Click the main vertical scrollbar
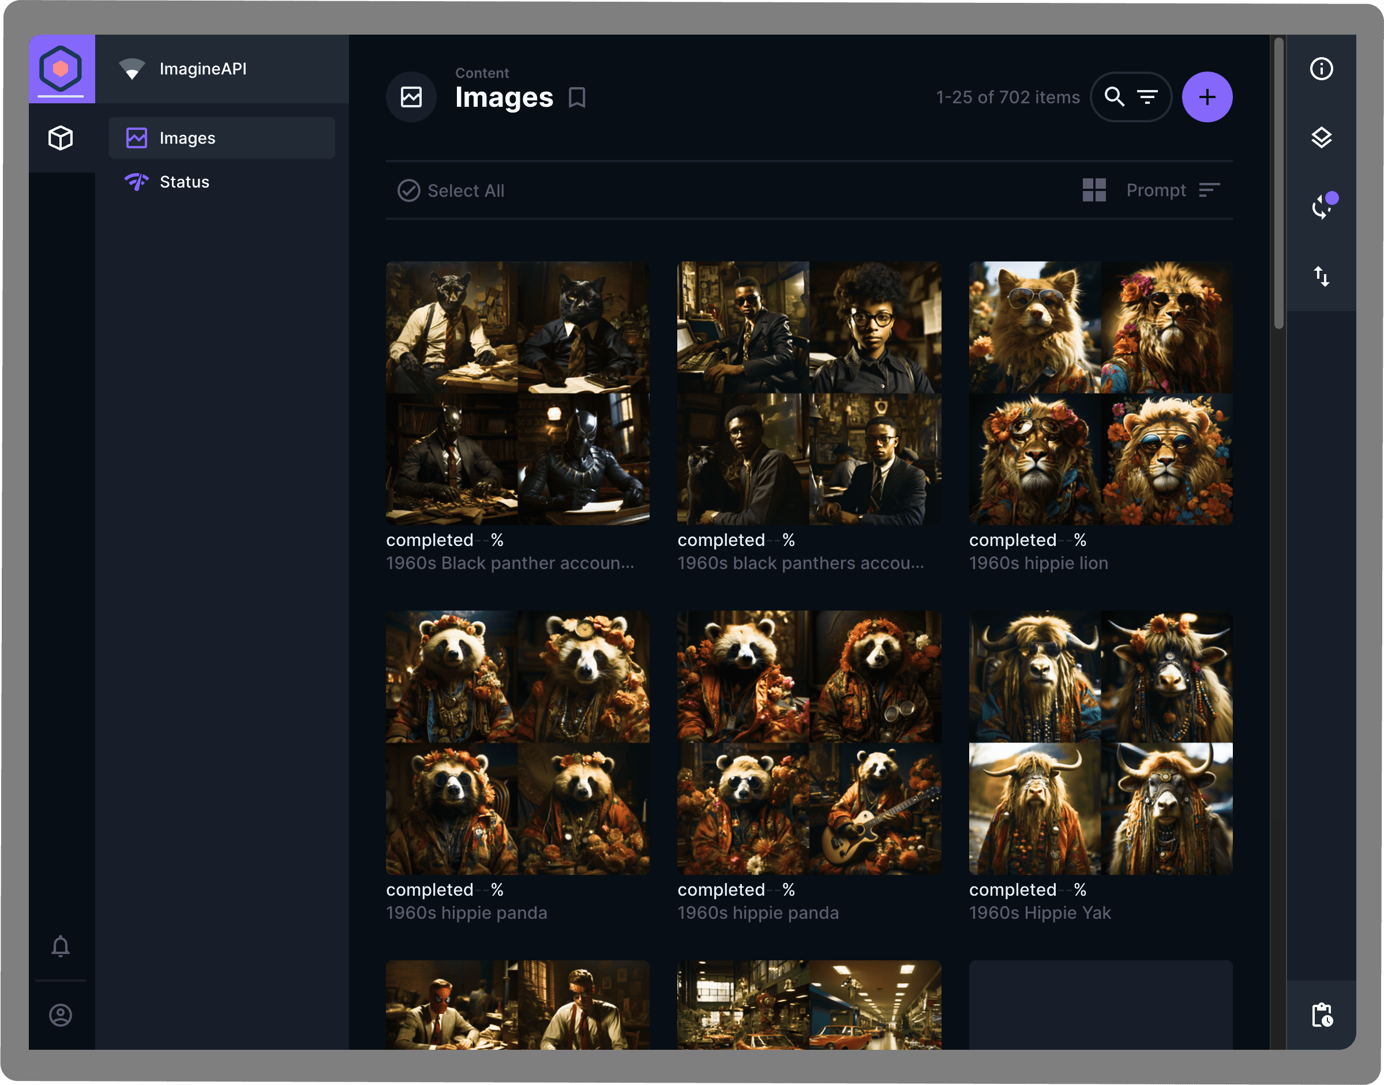Viewport: 1384px width, 1085px height. click(x=1278, y=183)
